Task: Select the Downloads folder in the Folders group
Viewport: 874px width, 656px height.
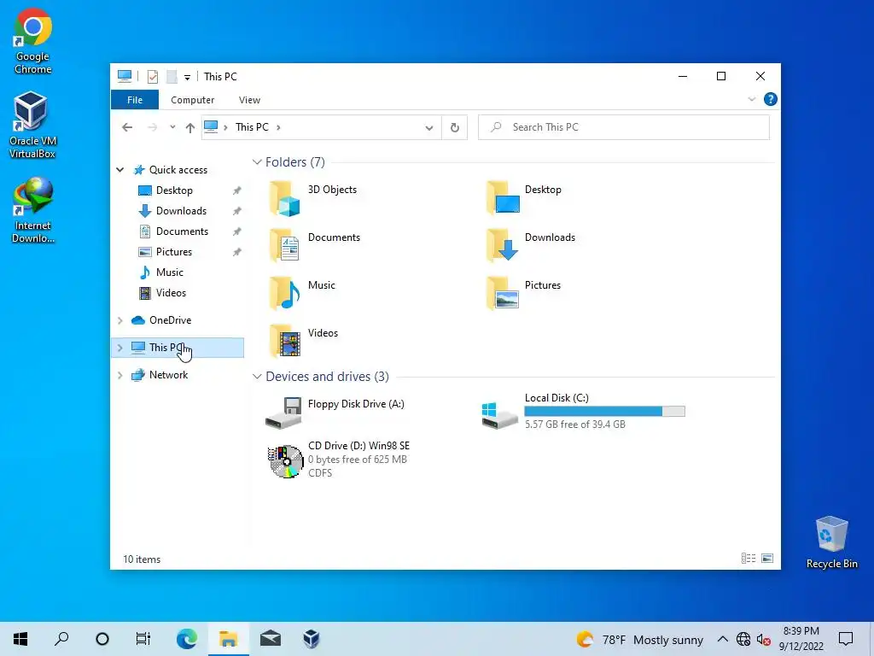Action: pos(529,245)
